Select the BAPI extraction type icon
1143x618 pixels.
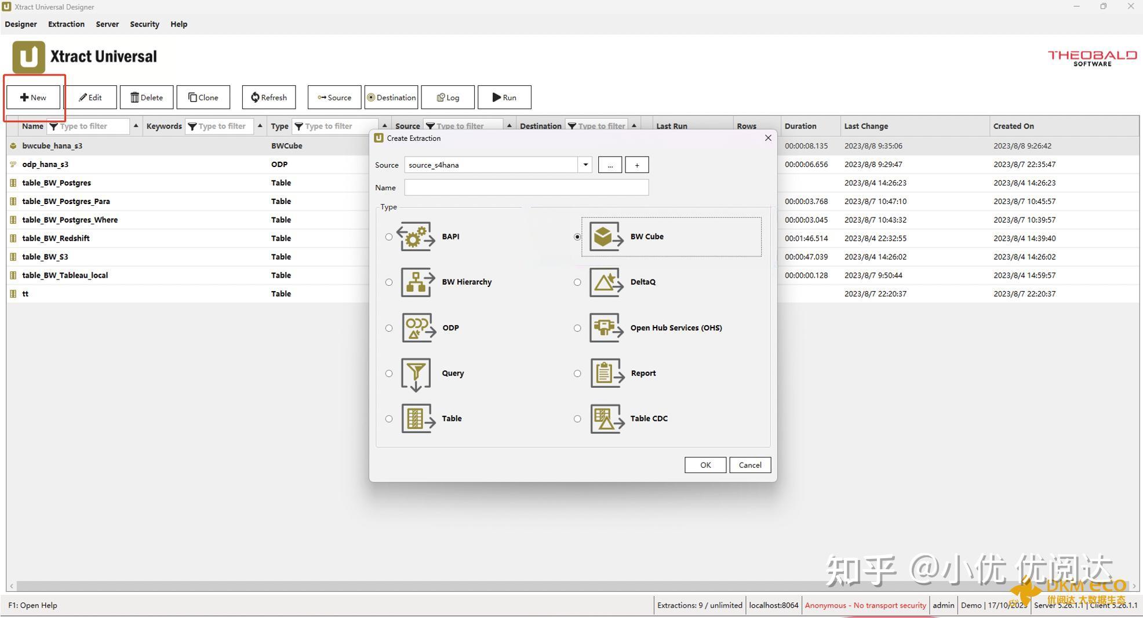pos(415,237)
